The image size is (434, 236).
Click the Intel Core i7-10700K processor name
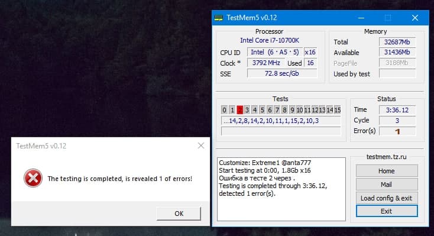point(270,40)
